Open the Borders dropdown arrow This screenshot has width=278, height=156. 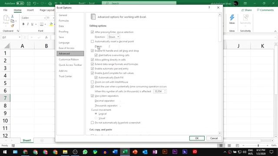(x=45, y=24)
